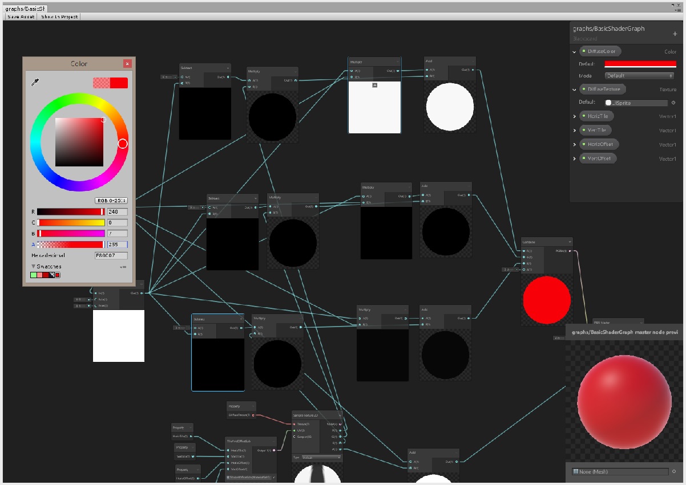Click the saturation-brightness square
This screenshot has height=485, width=686.
[x=79, y=142]
